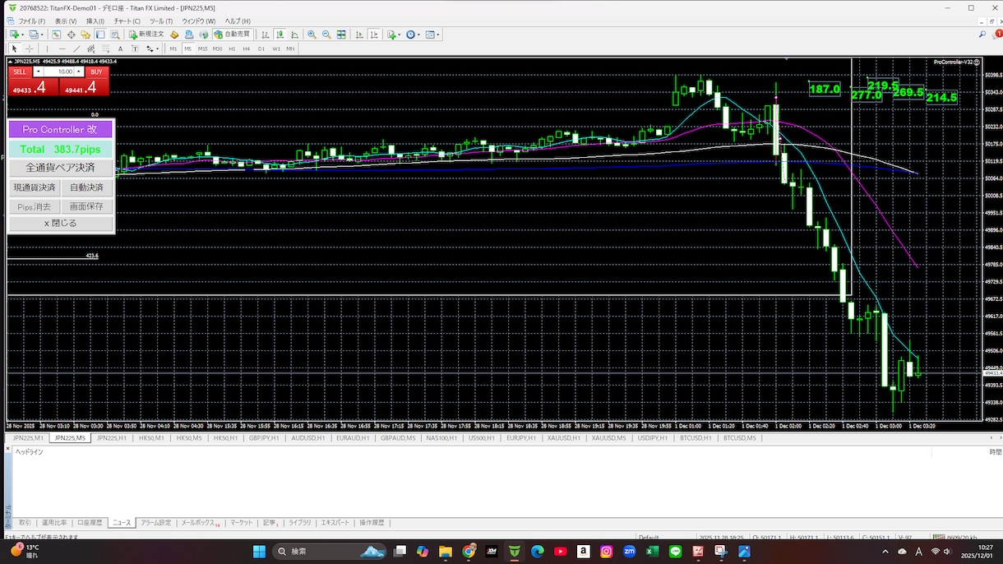Click the 新規注文 new order button
This screenshot has width=1003, height=564.
tap(146, 35)
